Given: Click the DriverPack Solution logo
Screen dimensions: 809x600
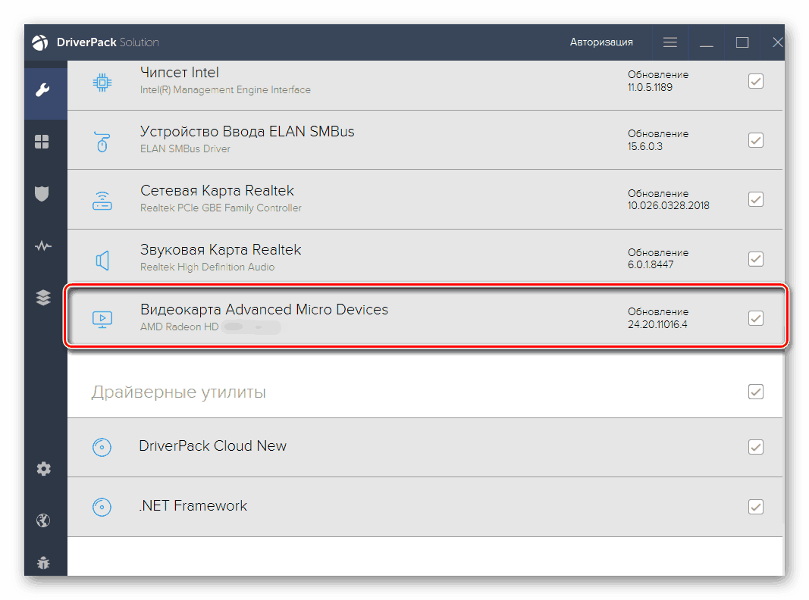Looking at the screenshot, I should 41,42.
